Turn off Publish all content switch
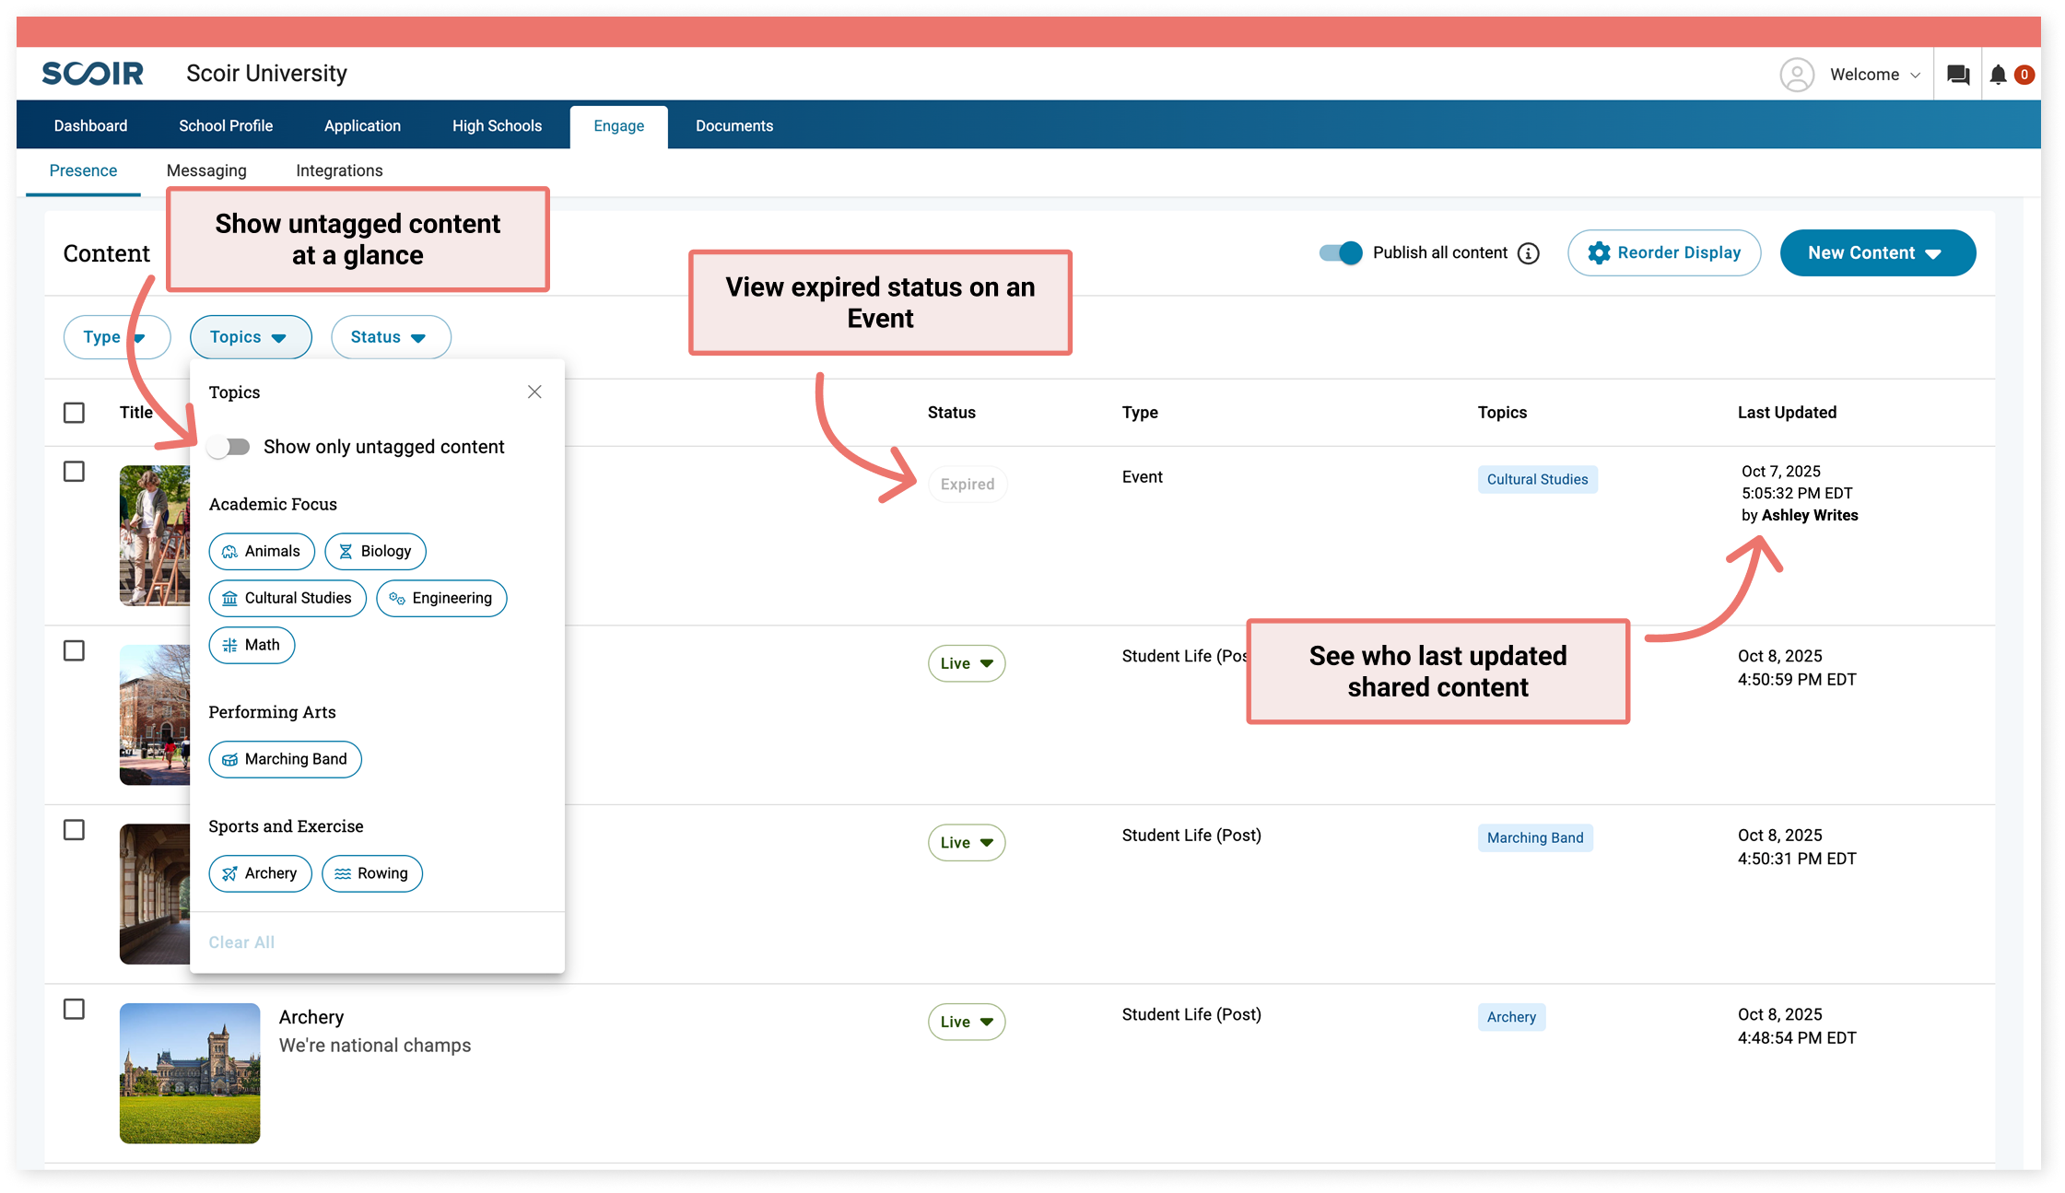The height and width of the screenshot is (1193, 2065). click(1340, 253)
